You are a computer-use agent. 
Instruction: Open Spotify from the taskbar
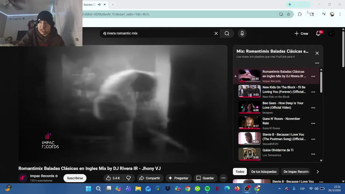207,189
